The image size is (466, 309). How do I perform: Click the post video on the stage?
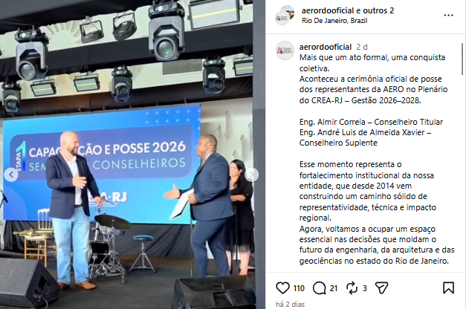126,154
